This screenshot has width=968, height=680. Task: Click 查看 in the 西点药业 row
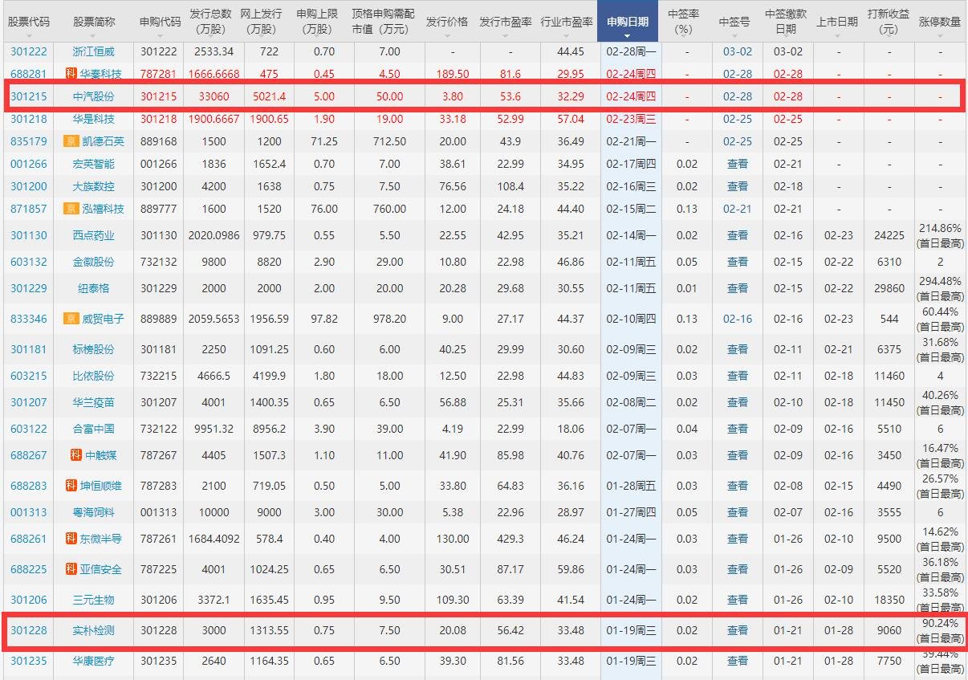pyautogui.click(x=738, y=235)
